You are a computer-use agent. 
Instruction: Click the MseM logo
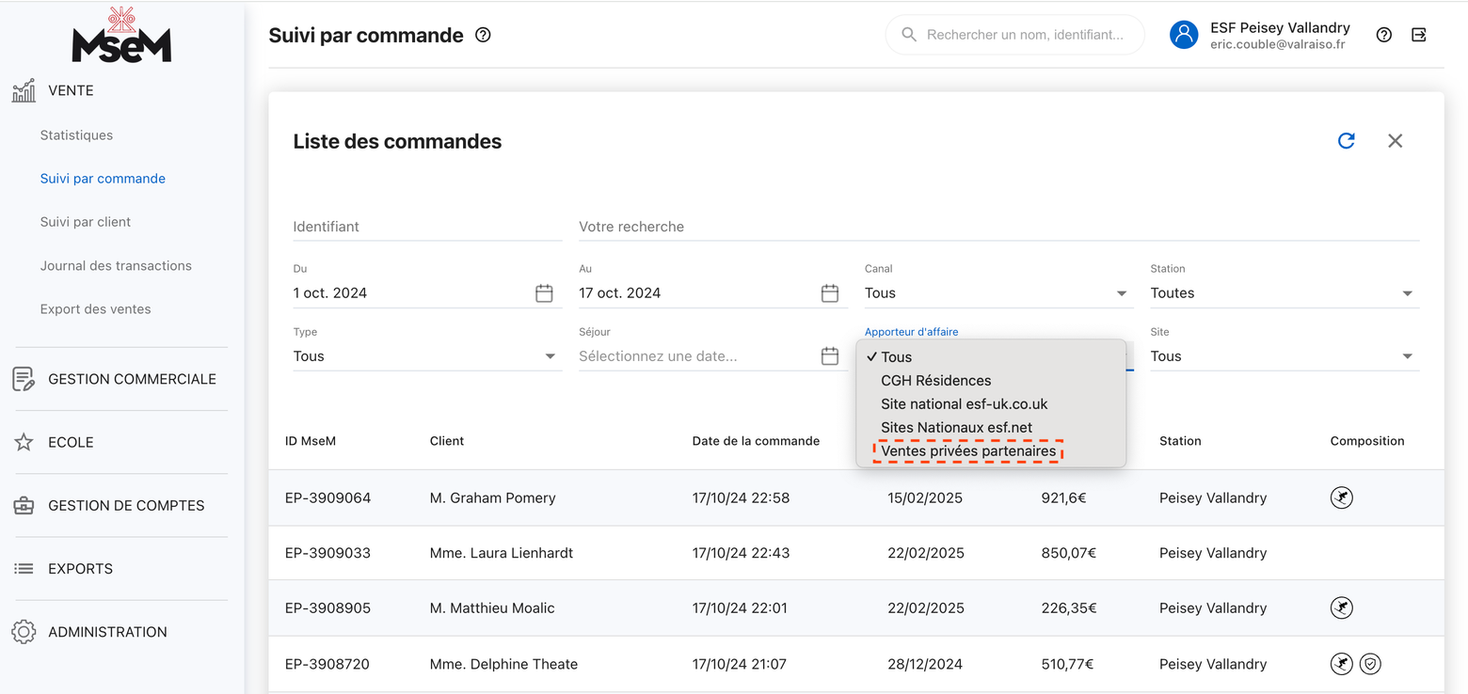pos(121,36)
